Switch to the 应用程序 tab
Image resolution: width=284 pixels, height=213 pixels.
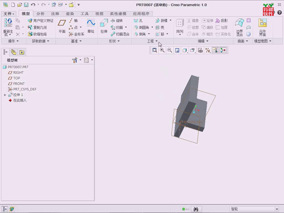[x=141, y=14]
